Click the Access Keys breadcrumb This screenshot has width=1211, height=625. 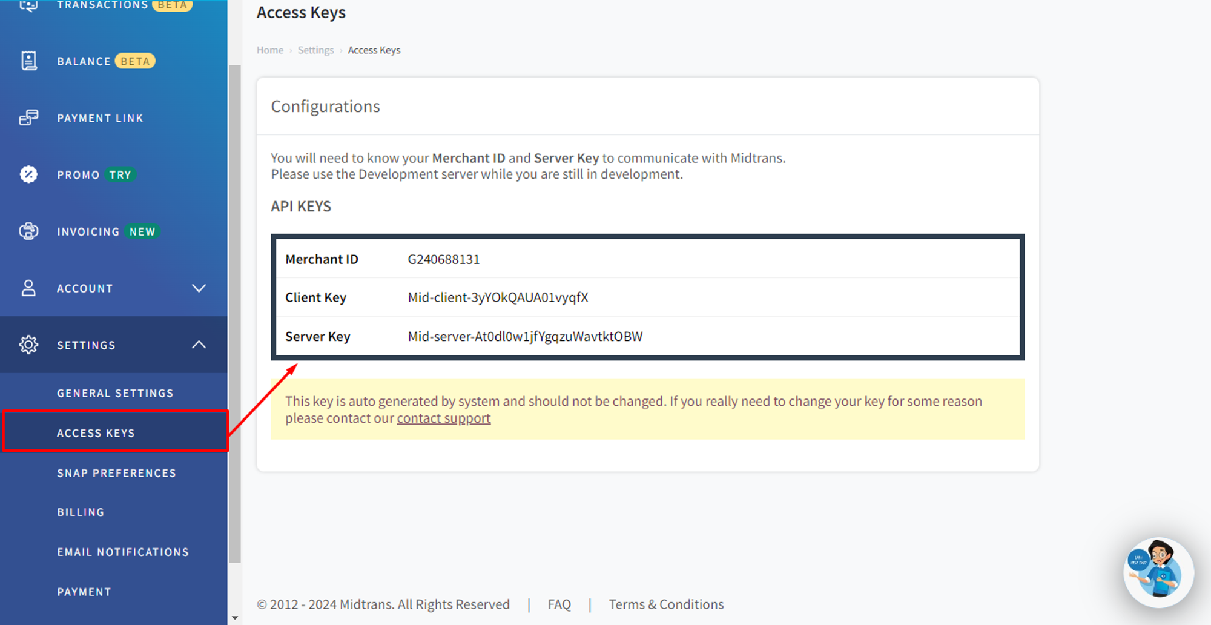click(374, 50)
